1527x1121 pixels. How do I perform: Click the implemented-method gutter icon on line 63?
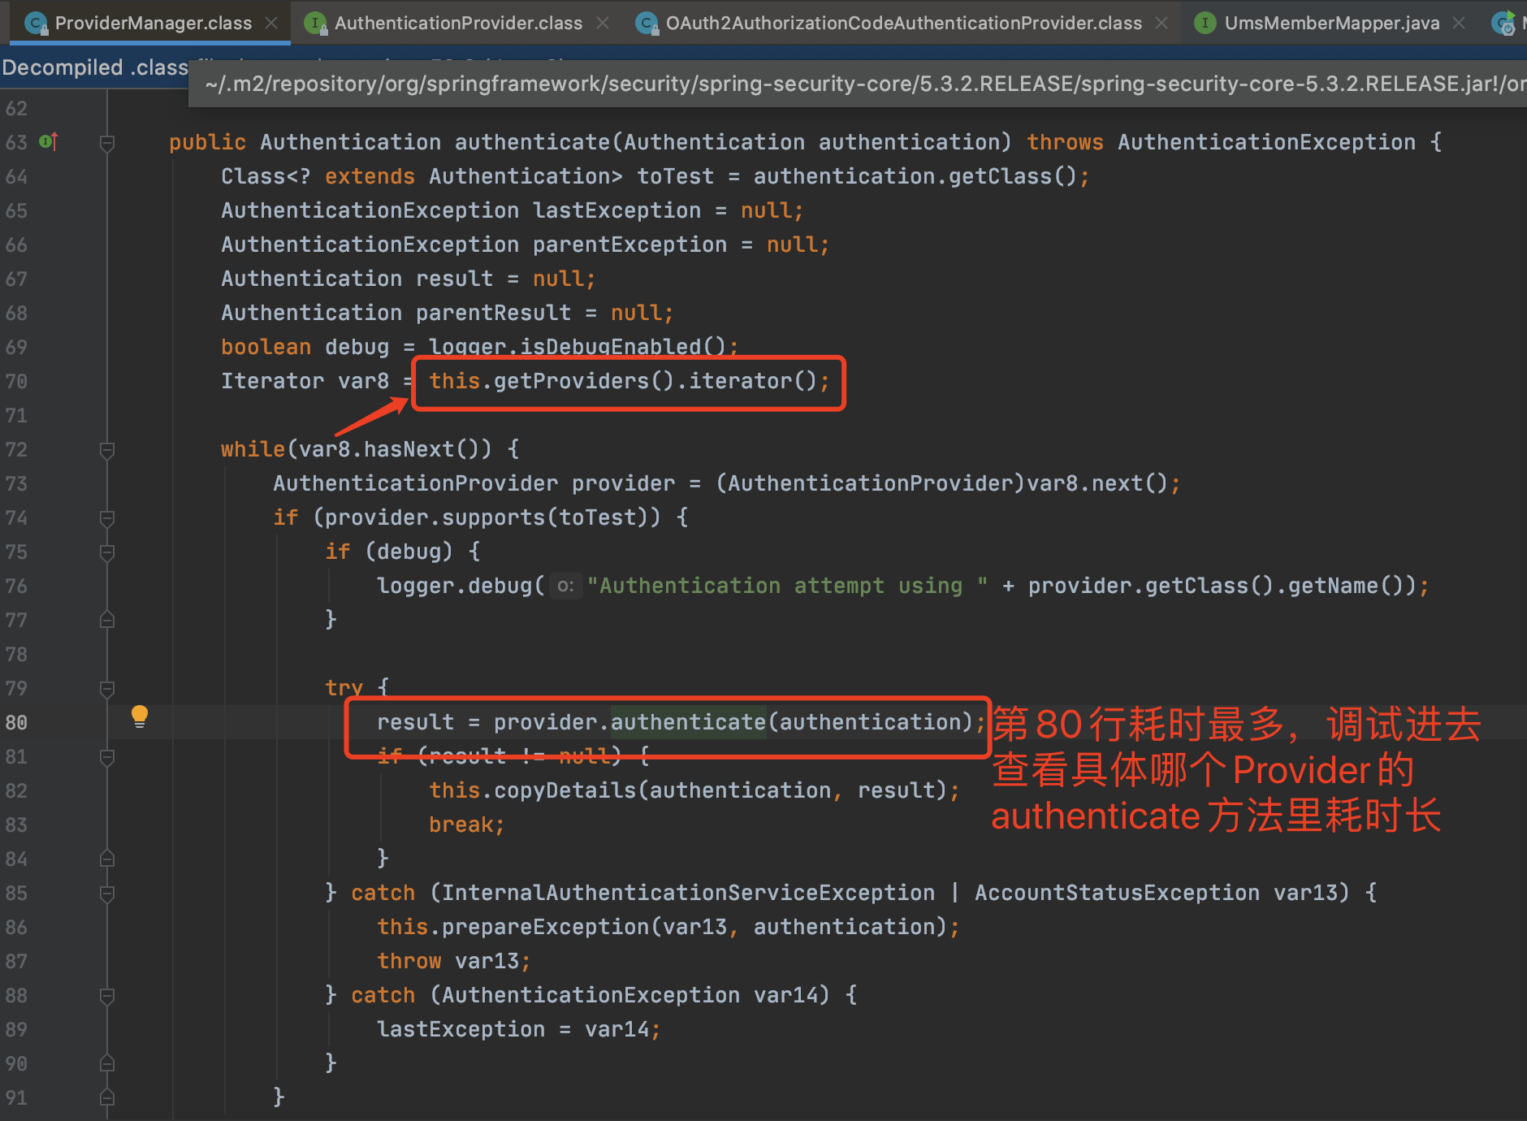point(49,141)
